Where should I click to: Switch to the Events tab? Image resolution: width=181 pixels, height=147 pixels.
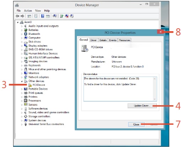113,40
